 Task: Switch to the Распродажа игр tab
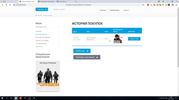(x=46, y=1)
